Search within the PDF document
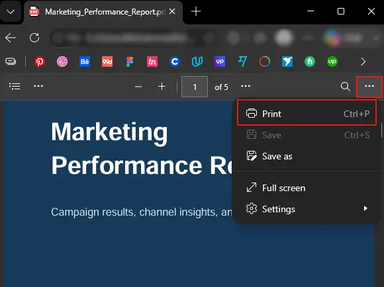Screen dimensions: 384x287 click(x=346, y=87)
